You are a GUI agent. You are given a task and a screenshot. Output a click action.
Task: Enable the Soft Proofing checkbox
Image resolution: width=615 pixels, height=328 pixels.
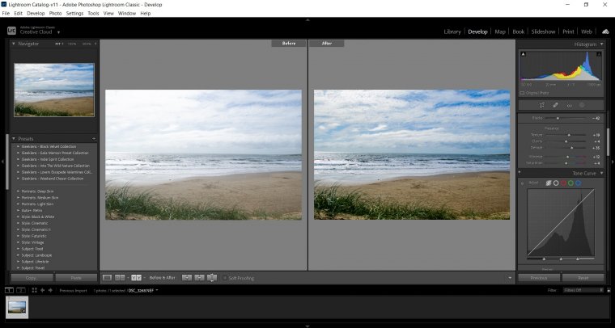coord(225,278)
